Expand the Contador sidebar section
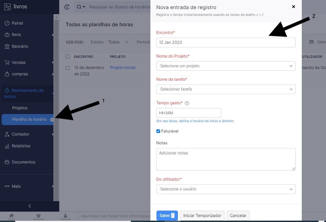326x222 pixels. click(21, 134)
